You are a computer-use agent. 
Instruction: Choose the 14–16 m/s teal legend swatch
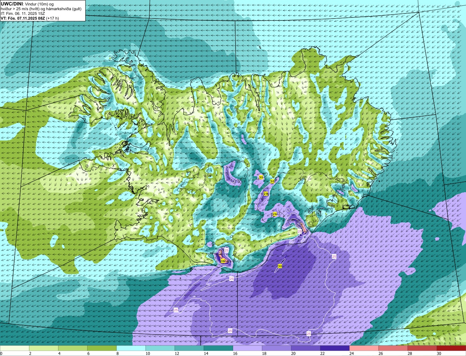coord(218,348)
